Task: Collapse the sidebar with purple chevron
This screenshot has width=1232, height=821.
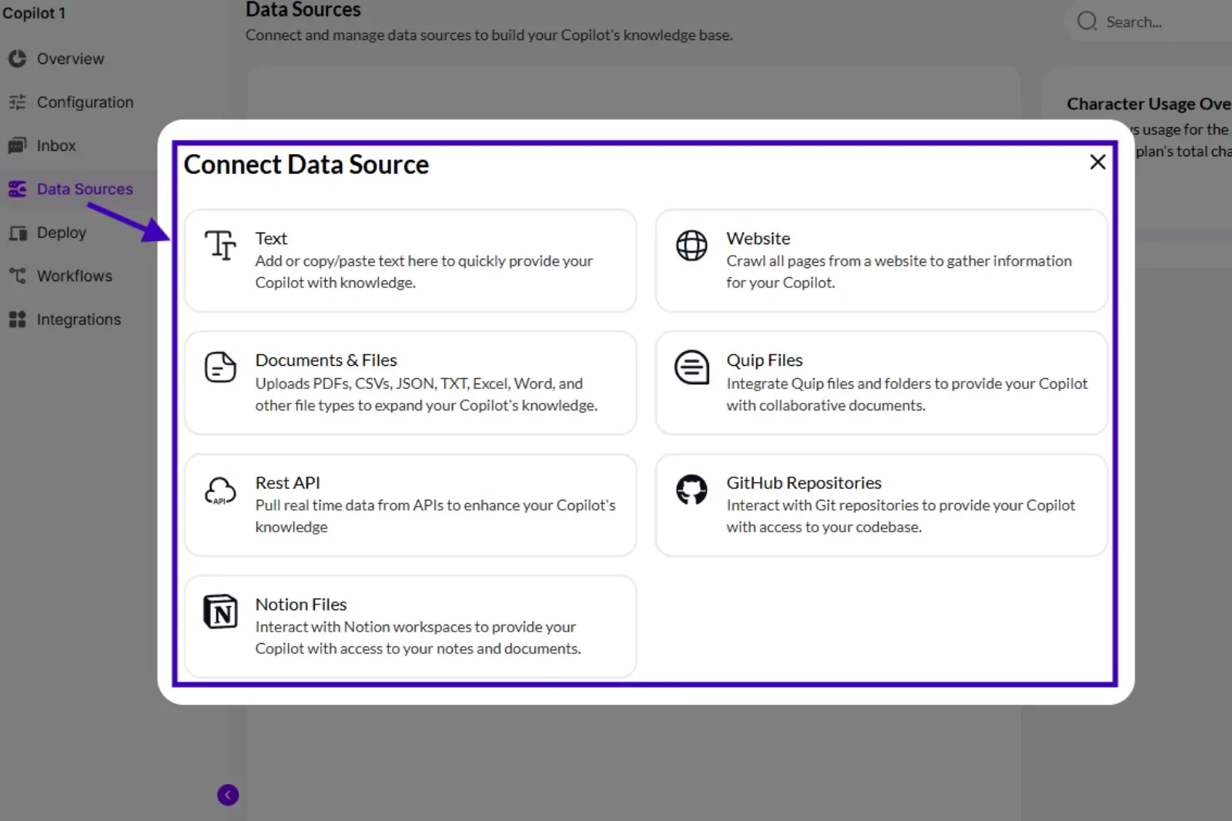Action: click(228, 795)
